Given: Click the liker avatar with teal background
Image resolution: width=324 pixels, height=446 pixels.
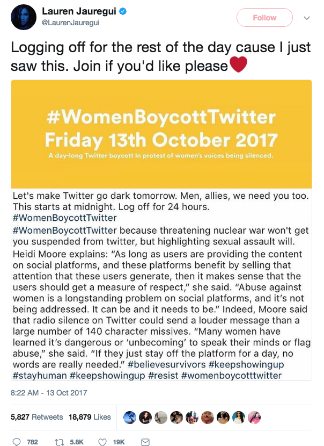Looking at the screenshot, I should 238,417.
